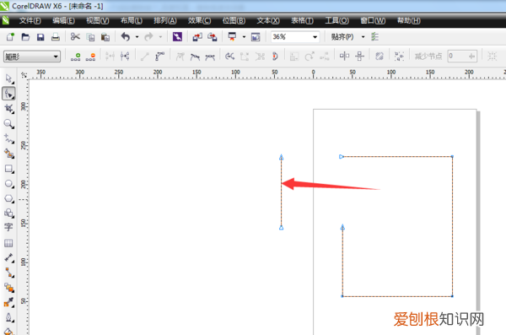Open the Welcome screen icon
Screen dimensions: 506x335
[x=256, y=37]
